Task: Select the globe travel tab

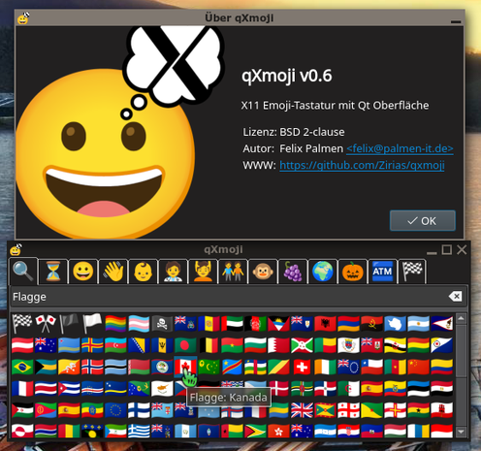Action: click(x=322, y=272)
